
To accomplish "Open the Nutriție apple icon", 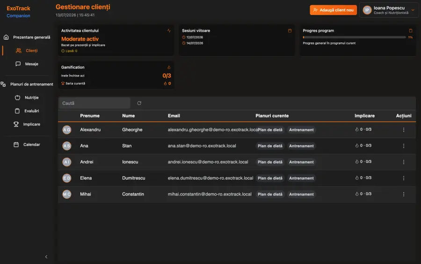I will pos(17,97).
